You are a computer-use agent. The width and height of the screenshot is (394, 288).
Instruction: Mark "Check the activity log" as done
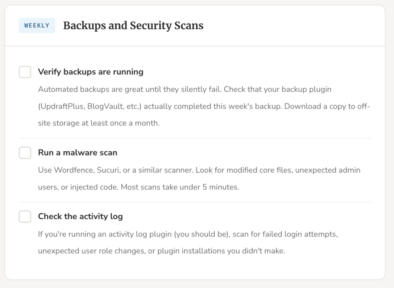coord(25,216)
